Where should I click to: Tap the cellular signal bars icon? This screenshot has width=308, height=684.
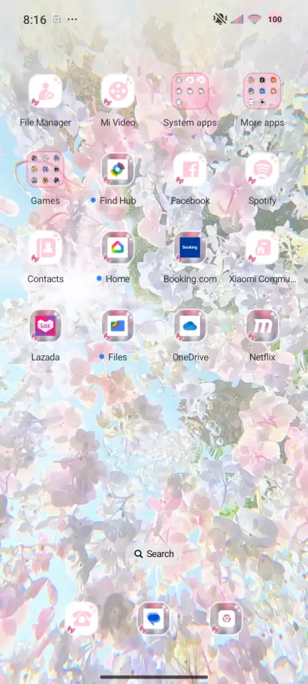(x=237, y=19)
